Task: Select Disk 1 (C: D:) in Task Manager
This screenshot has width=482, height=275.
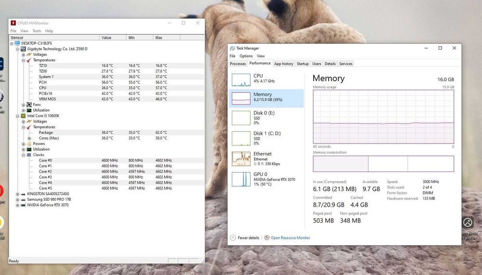Action: coord(266,138)
